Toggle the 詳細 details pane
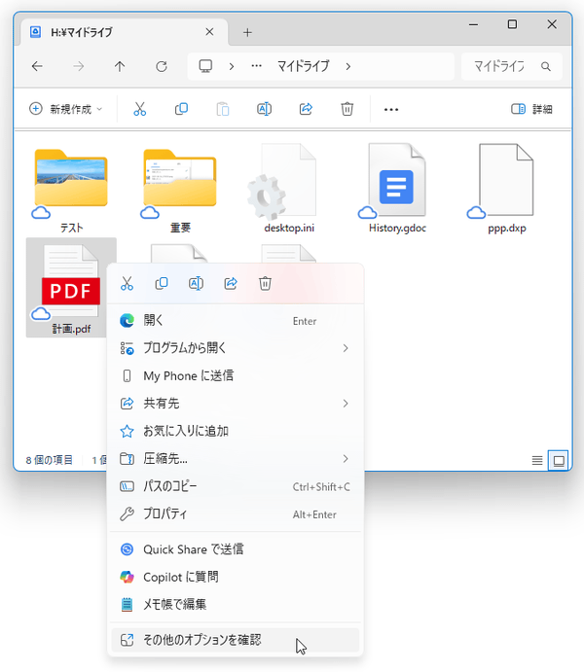Viewport: 584px width, 672px height. [x=531, y=109]
